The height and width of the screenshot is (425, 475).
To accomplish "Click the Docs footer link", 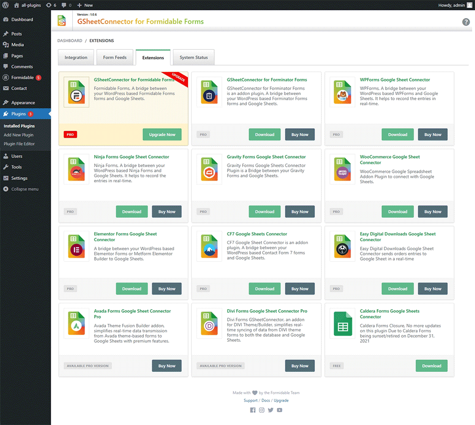I will [x=266, y=400].
